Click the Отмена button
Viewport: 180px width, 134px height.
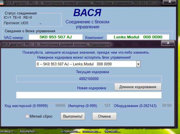point(104,116)
